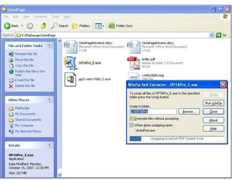Uncheck Overwrite files without prompting
This screenshot has width=232, height=180.
click(131, 119)
